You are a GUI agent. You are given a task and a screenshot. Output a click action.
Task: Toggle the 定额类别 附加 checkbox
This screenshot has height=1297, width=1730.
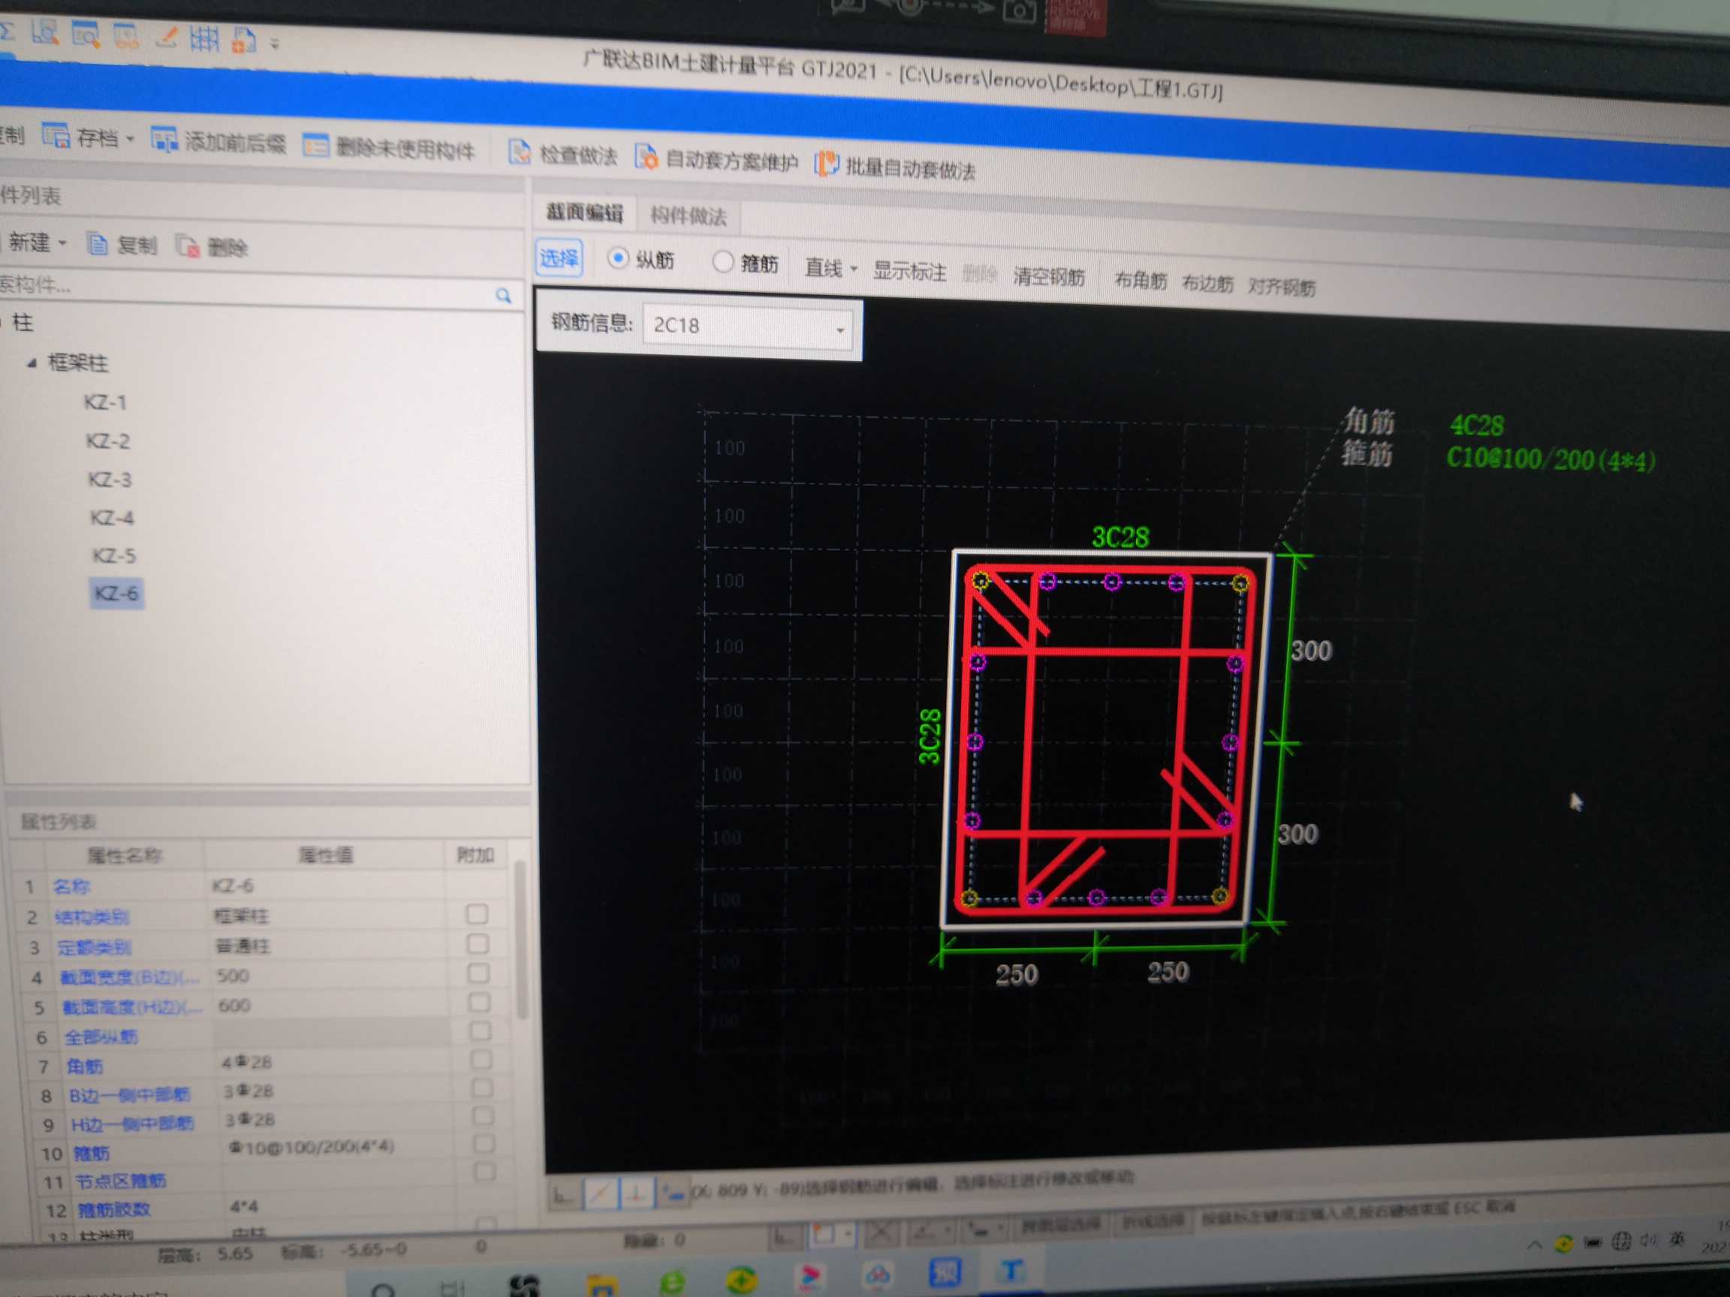[477, 943]
